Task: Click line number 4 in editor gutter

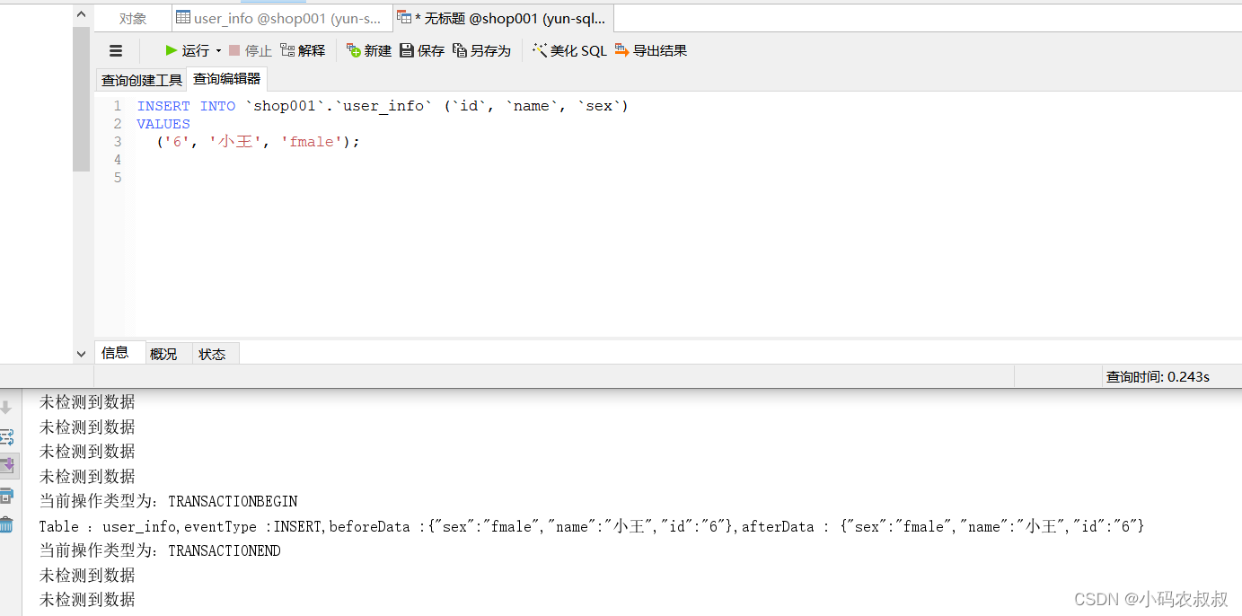Action: (117, 160)
